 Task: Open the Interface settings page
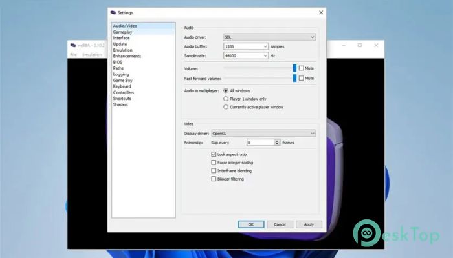point(143,38)
